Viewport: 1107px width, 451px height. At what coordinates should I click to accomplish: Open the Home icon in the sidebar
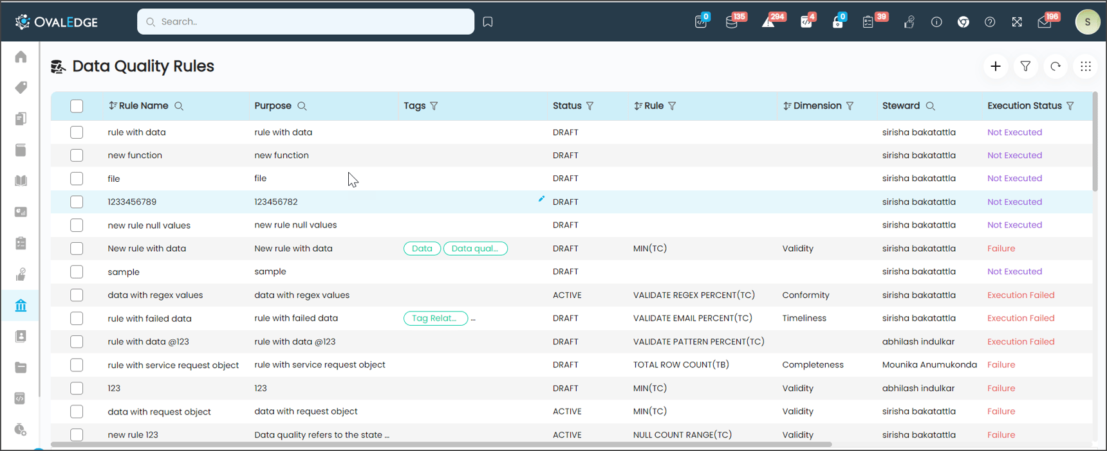pos(21,57)
